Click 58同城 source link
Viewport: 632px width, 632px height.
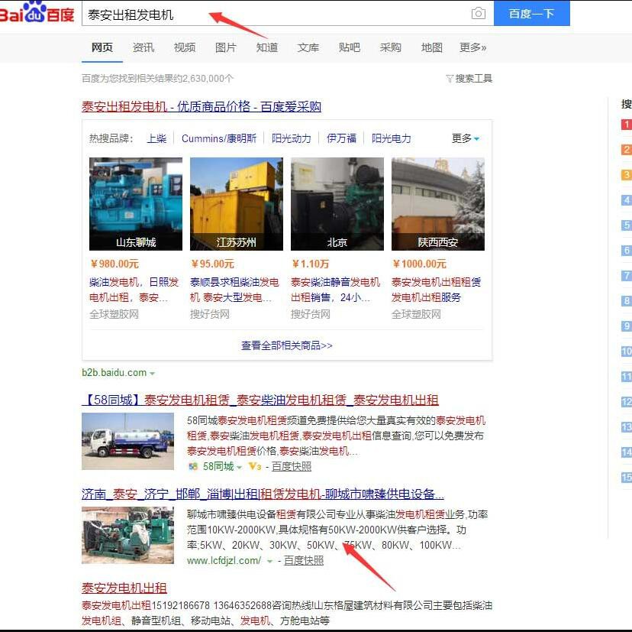click(218, 466)
